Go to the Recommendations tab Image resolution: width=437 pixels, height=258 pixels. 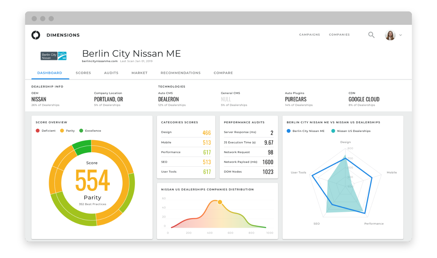point(180,73)
